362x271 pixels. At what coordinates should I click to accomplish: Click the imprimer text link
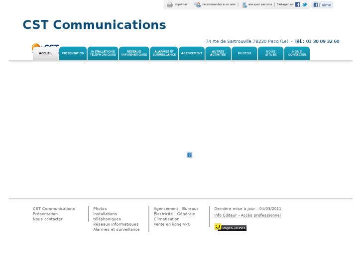[181, 4]
